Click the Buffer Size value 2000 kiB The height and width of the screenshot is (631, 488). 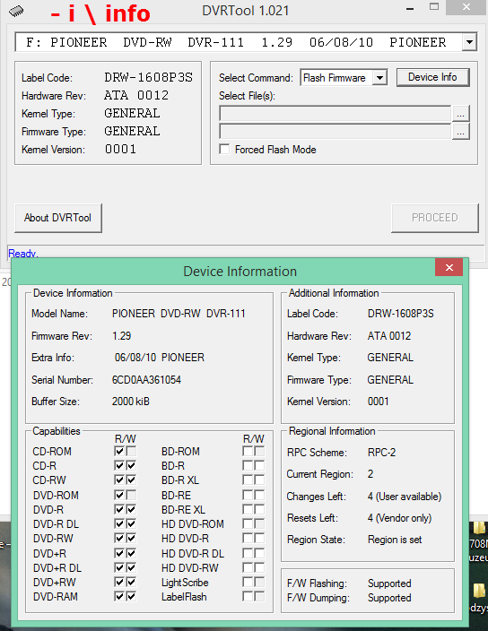click(x=131, y=402)
